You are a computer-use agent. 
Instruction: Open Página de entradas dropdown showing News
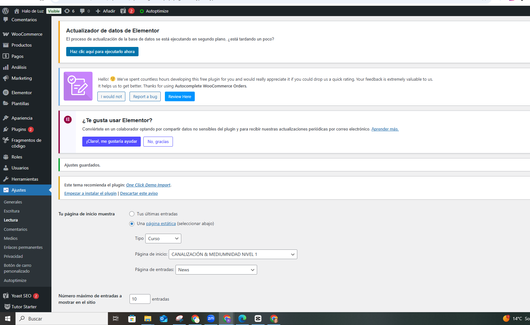[x=216, y=270]
